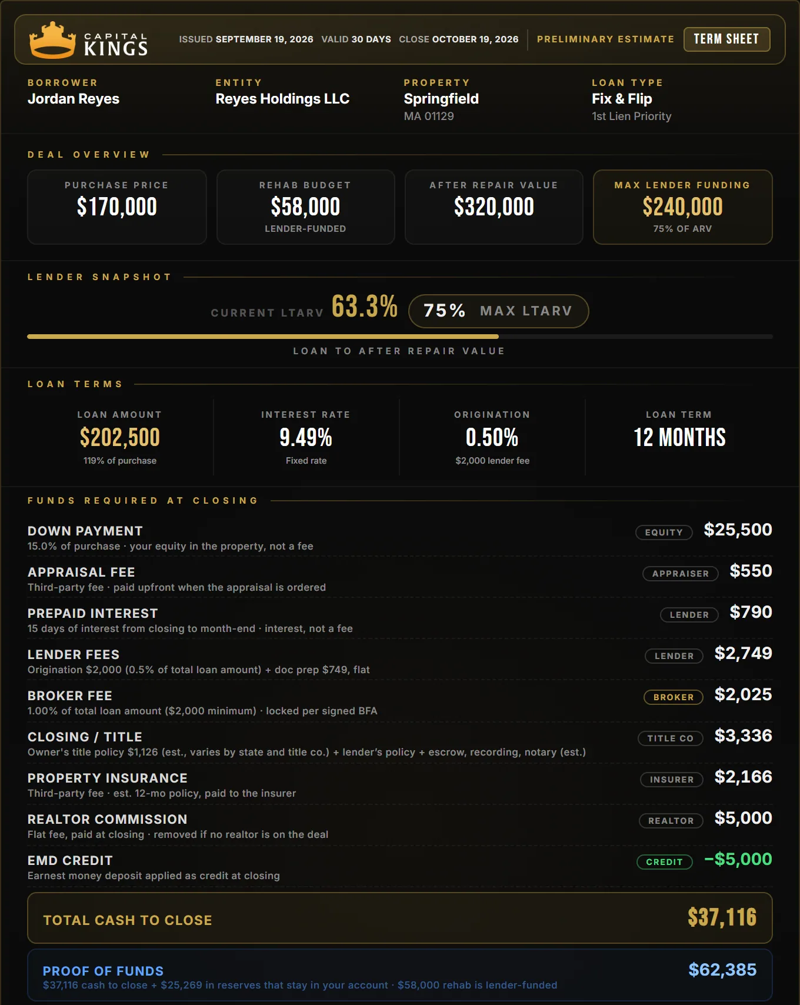Screen dimensions: 800x1005
Task: Open the Purchase Price $170,000 card
Action: pyautogui.click(x=117, y=207)
